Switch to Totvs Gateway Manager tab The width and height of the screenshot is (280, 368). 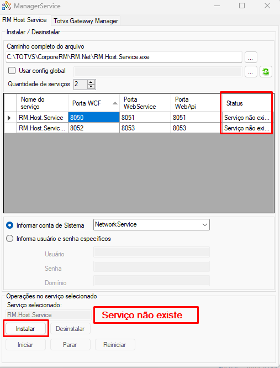[x=86, y=21]
